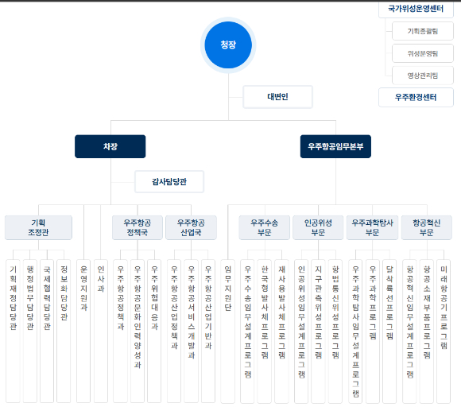Choose the 항공혁신임무설계프로그램 box
Viewport: 461px width, 407px height.
tap(409, 331)
